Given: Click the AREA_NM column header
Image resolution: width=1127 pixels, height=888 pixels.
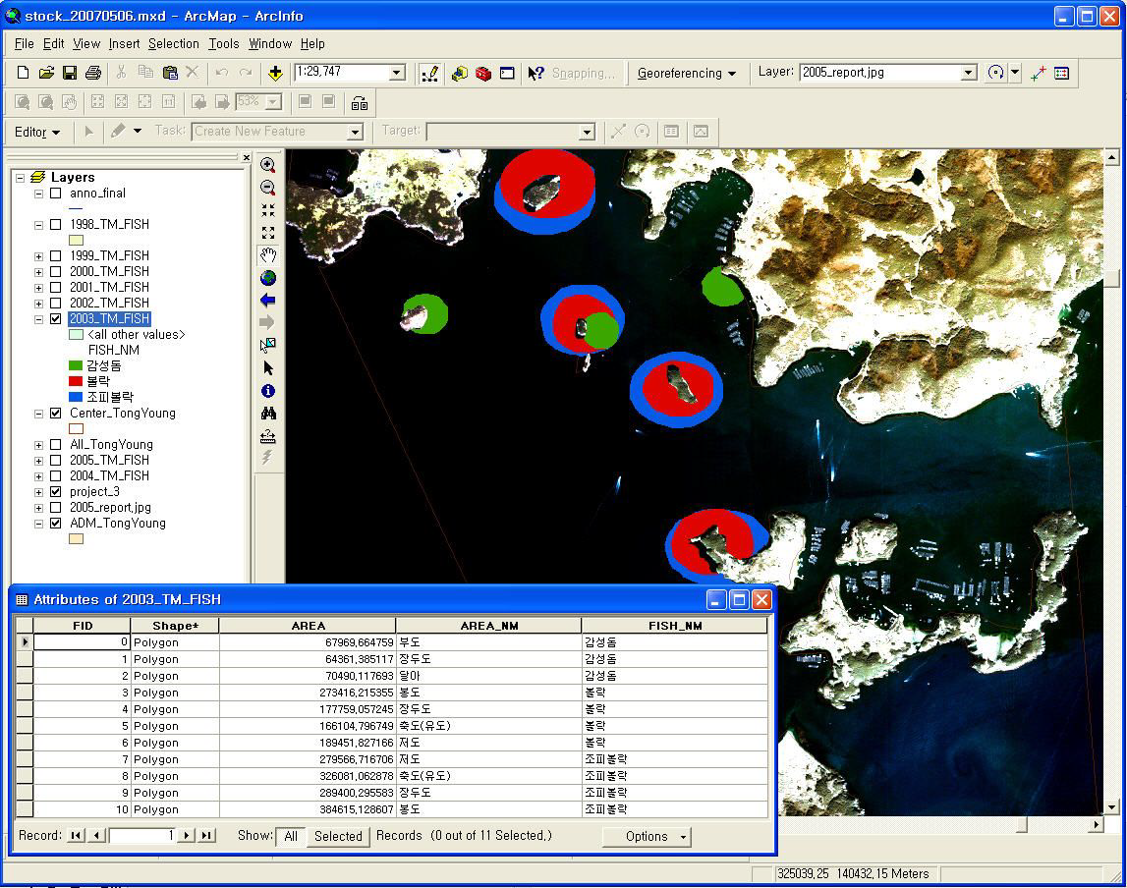Looking at the screenshot, I should pyautogui.click(x=488, y=626).
